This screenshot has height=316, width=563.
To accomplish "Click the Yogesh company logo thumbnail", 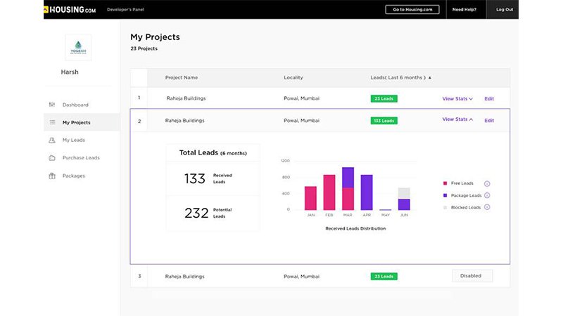I will point(78,47).
